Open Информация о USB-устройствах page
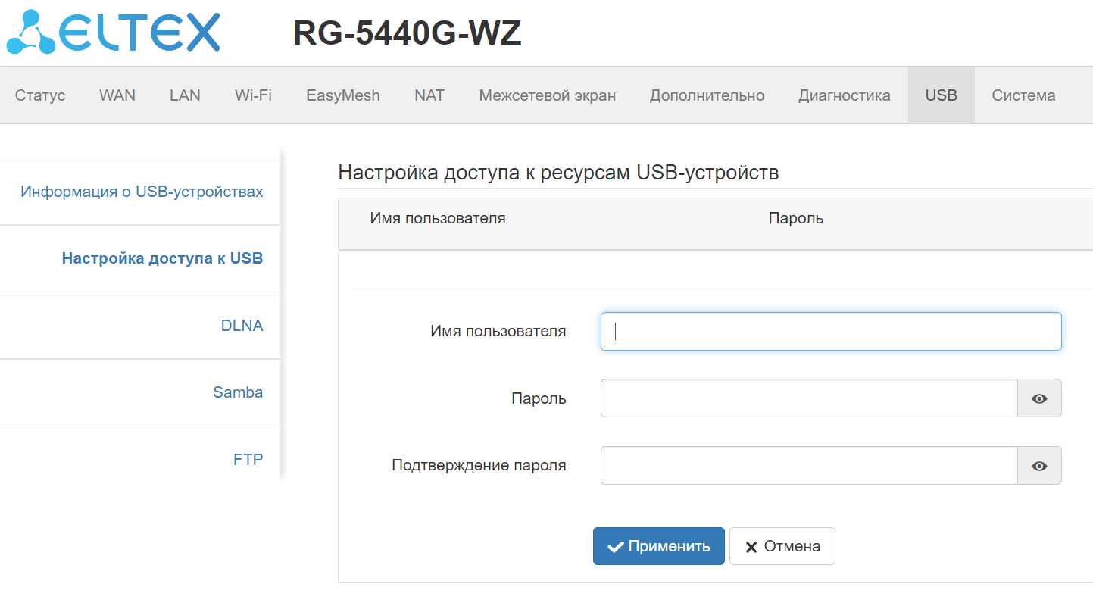The width and height of the screenshot is (1093, 590). pyautogui.click(x=142, y=192)
